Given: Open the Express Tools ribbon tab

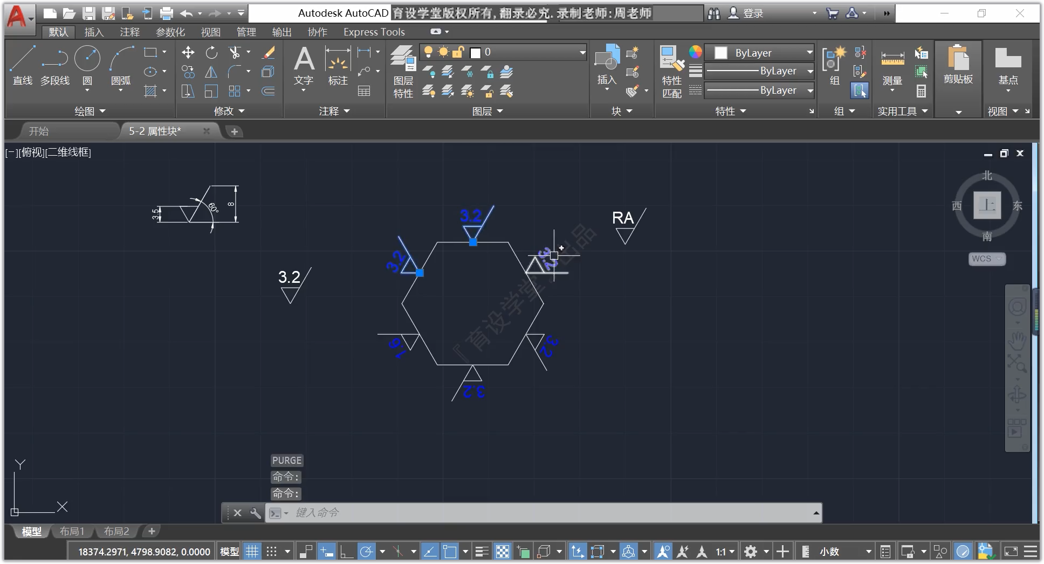Looking at the screenshot, I should (x=374, y=32).
